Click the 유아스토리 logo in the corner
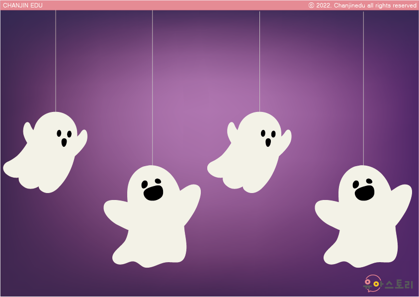419x297 pixels. pyautogui.click(x=388, y=284)
